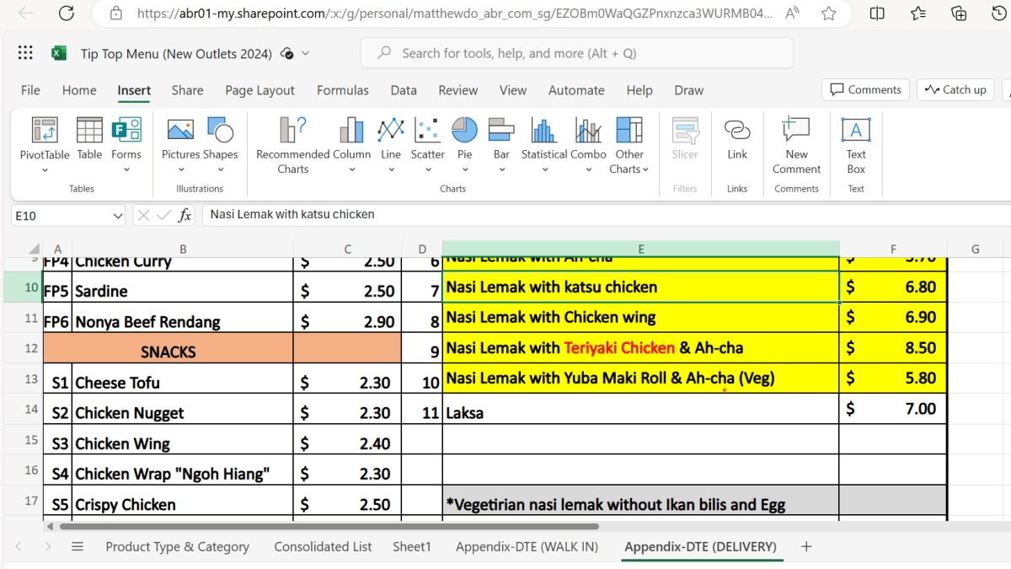Click the Catch up button

[955, 89]
